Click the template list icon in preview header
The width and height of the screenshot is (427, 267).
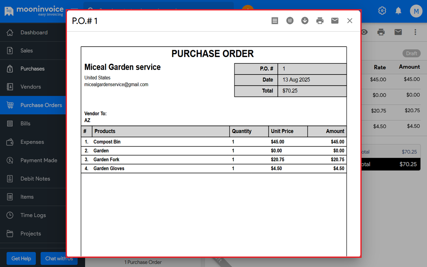[x=275, y=21]
